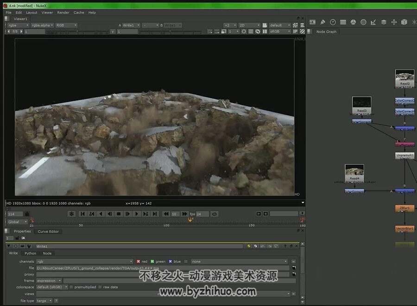
Task: Play the timeline forward
Action: point(137,214)
